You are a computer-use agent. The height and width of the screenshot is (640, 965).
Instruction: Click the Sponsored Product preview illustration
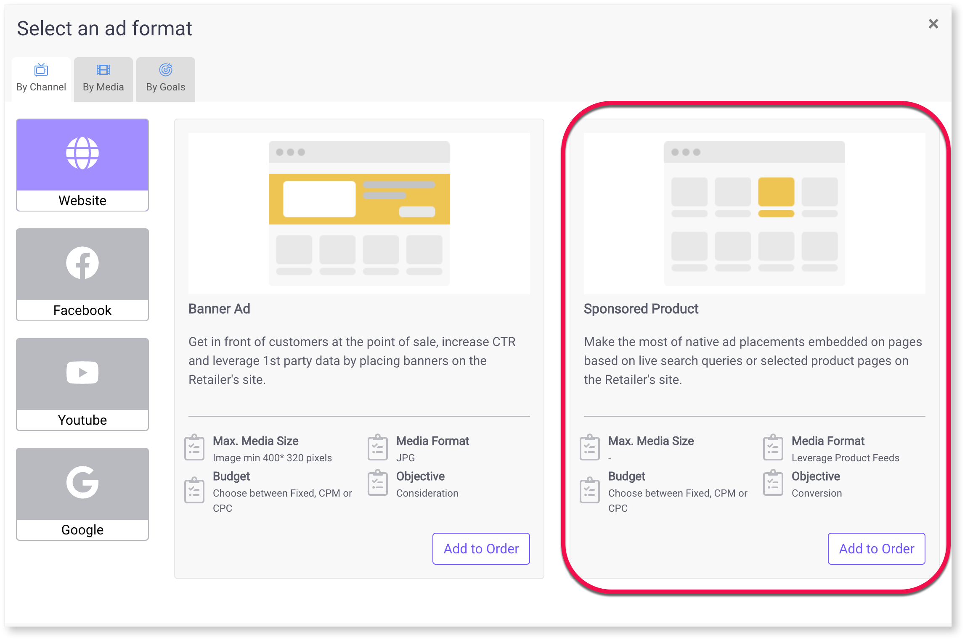tap(755, 214)
